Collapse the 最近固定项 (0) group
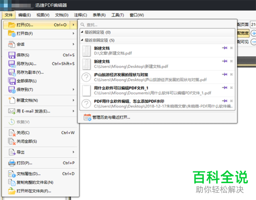This screenshot has height=200, width=256. pos(82,32)
